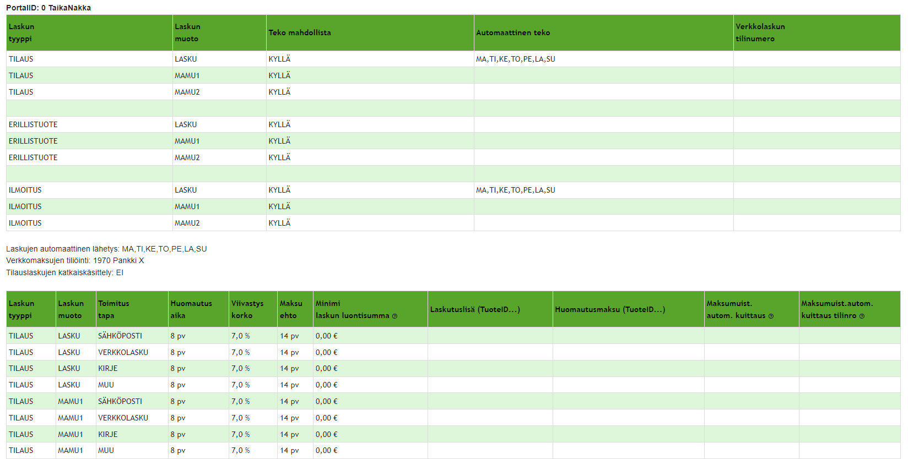This screenshot has height=459, width=908.
Task: Click KYLLÄ in the upper TILAUS MAMU1 row
Action: tap(279, 75)
